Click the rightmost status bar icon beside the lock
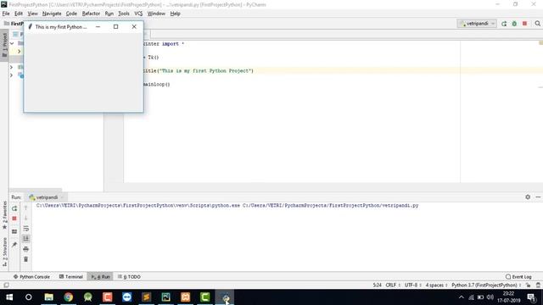The height and width of the screenshot is (305, 543). 538,285
